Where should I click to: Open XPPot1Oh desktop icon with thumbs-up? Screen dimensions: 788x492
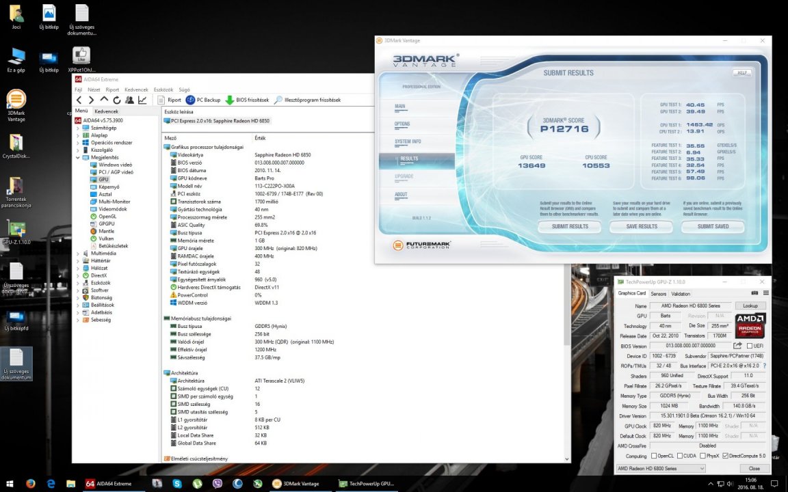[81, 60]
